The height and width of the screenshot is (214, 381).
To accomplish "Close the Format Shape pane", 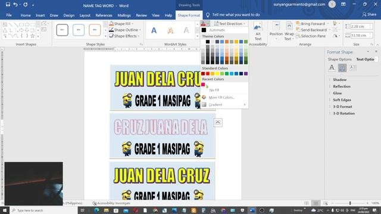I will 376,52.
